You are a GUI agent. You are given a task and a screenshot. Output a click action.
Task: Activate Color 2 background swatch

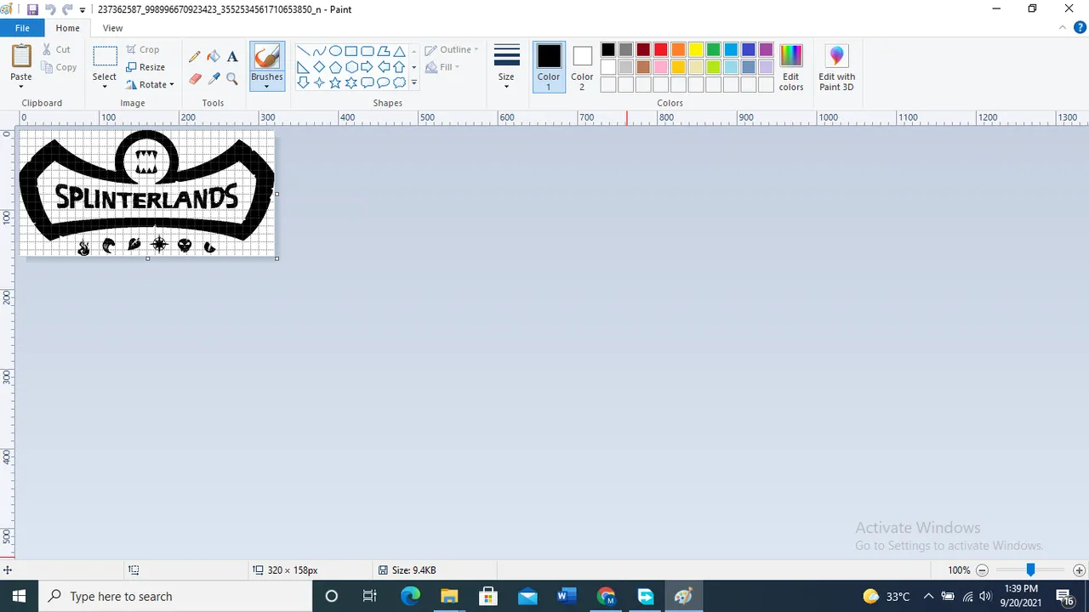582,66
